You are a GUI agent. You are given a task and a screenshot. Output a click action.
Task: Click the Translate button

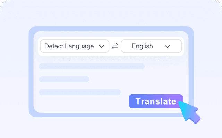[156, 101]
